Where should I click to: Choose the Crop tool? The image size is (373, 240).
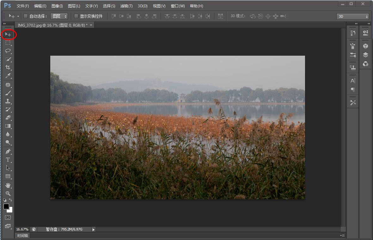tap(8, 67)
